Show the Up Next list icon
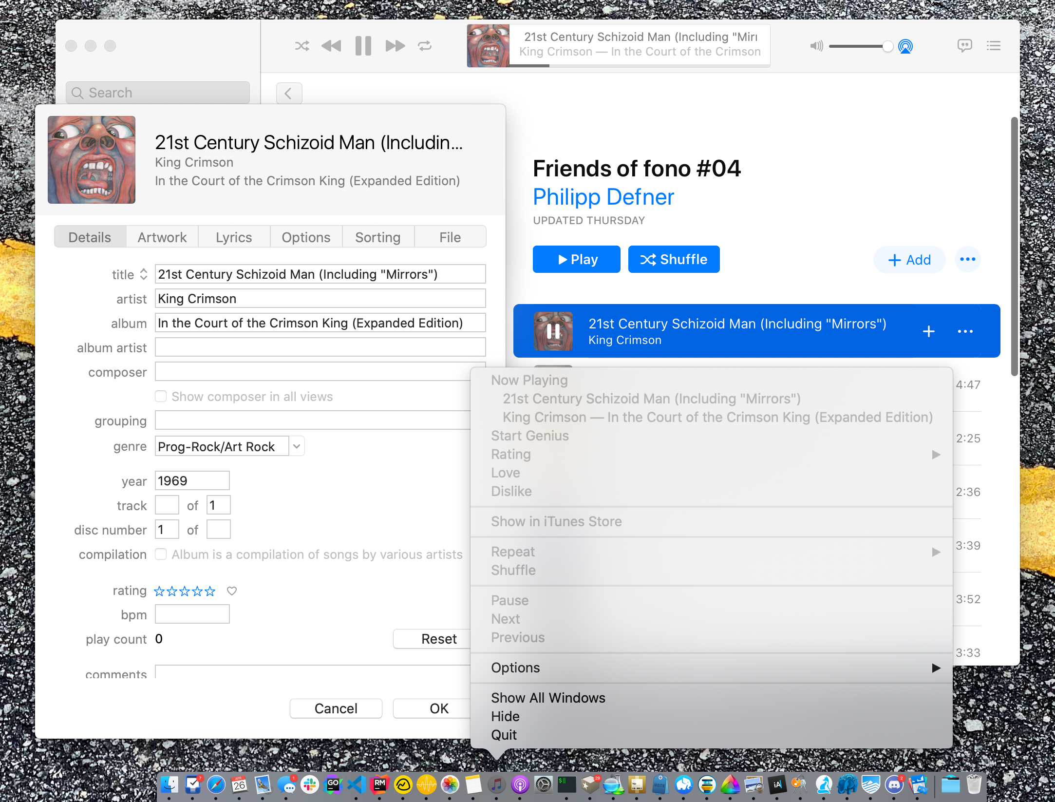 pos(994,46)
